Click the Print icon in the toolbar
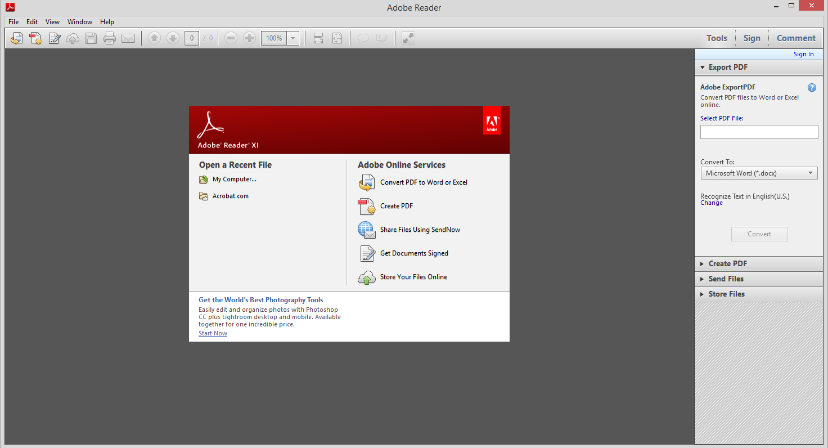The height and width of the screenshot is (448, 828). click(x=110, y=38)
